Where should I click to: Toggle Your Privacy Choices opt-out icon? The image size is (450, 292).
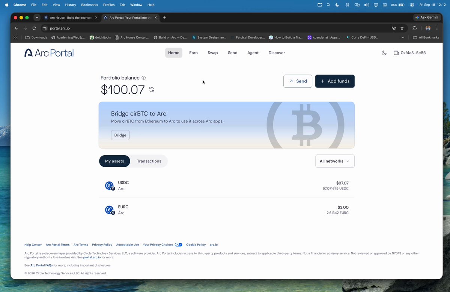click(179, 245)
